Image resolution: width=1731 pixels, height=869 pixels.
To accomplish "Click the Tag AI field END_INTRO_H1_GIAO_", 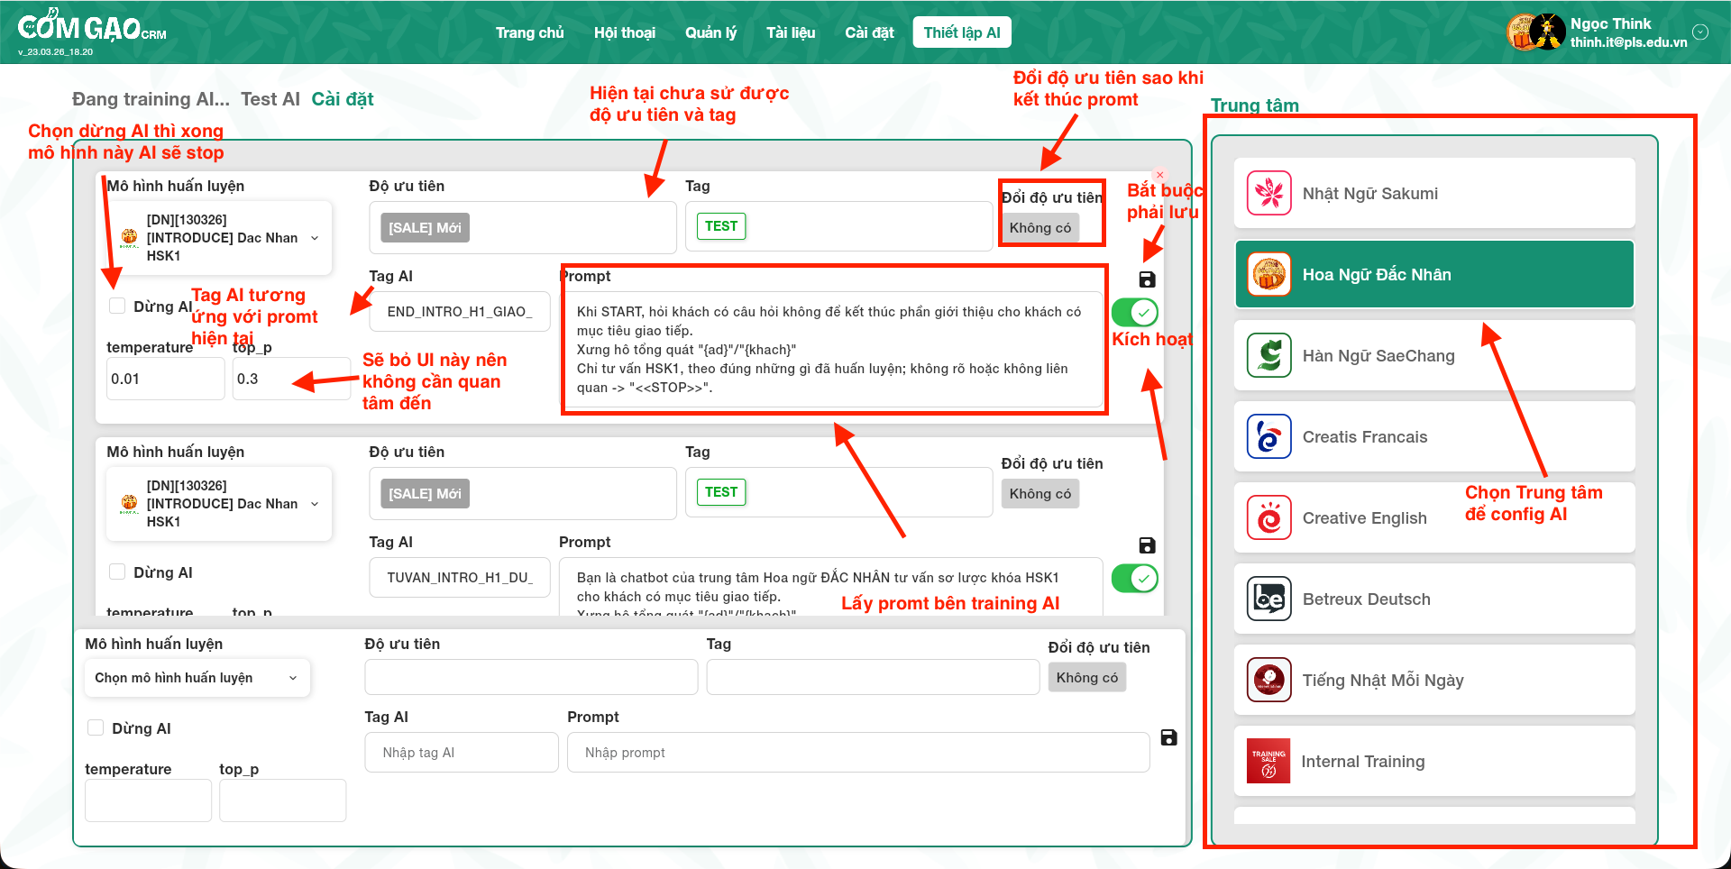I will (x=460, y=312).
